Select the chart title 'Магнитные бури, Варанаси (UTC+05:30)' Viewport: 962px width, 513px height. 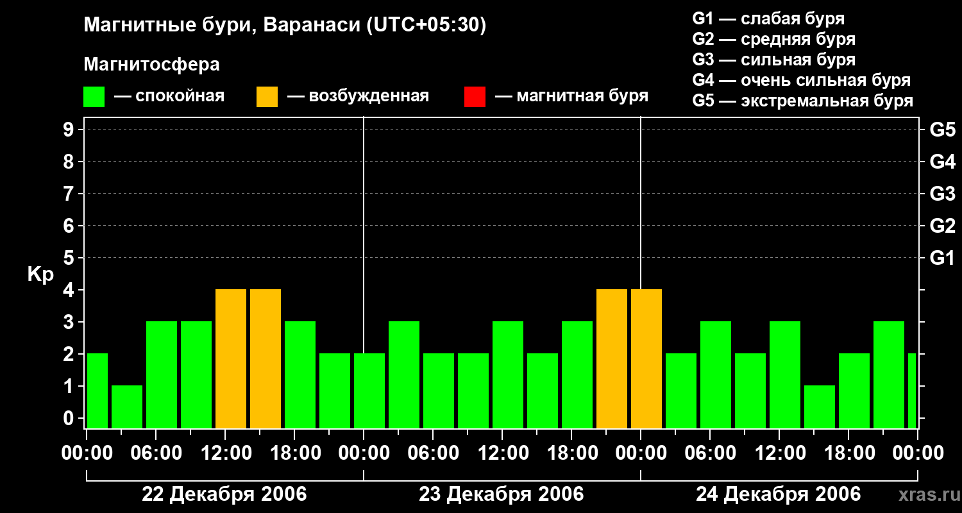click(x=285, y=26)
